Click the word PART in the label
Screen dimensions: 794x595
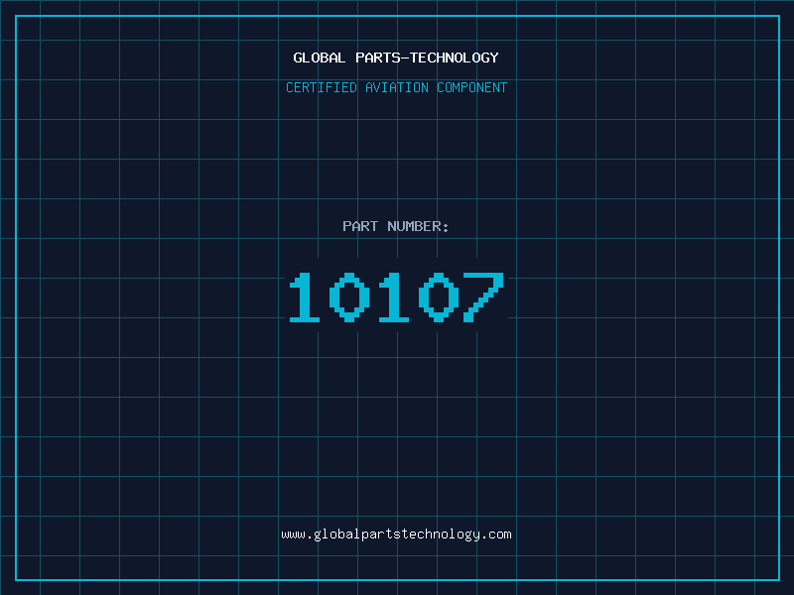[359, 226]
